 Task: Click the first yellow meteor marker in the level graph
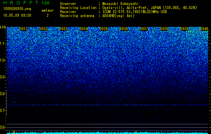[14, 132]
